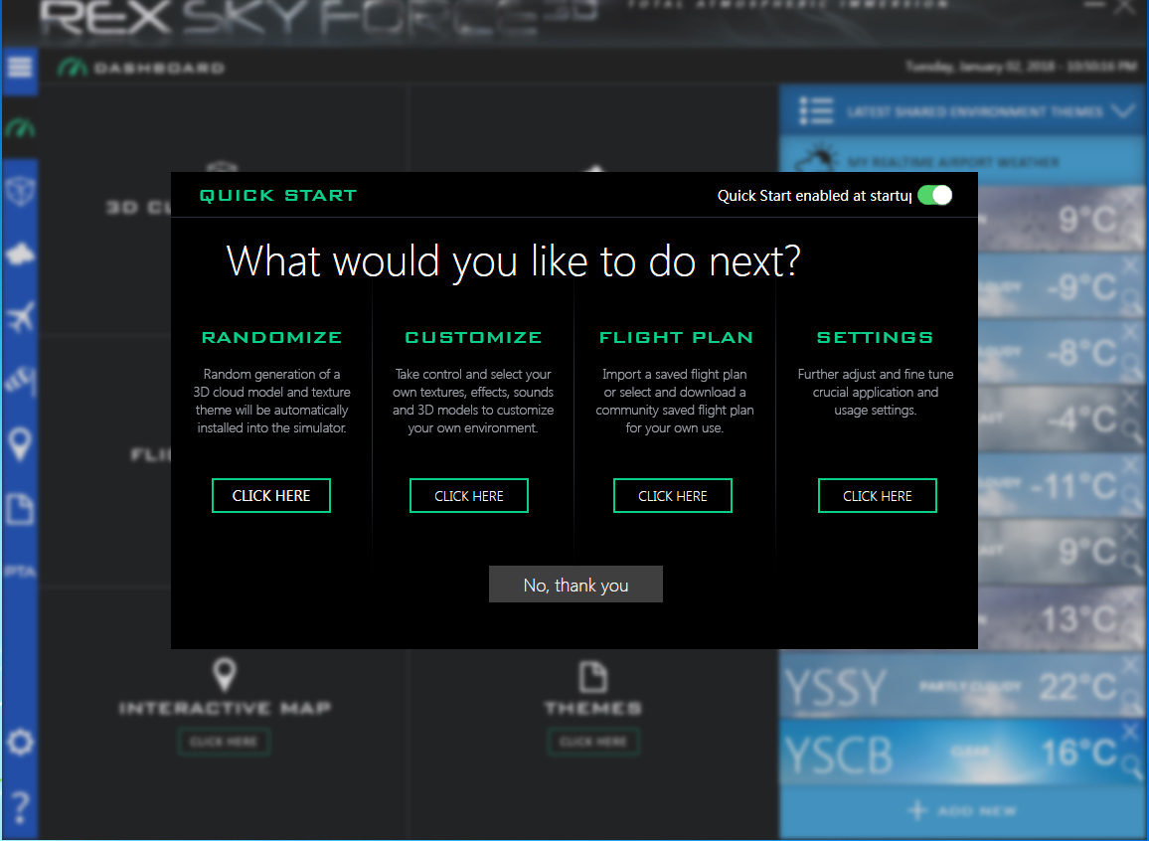Open the help question mark icon
The height and width of the screenshot is (841, 1149).
20,806
